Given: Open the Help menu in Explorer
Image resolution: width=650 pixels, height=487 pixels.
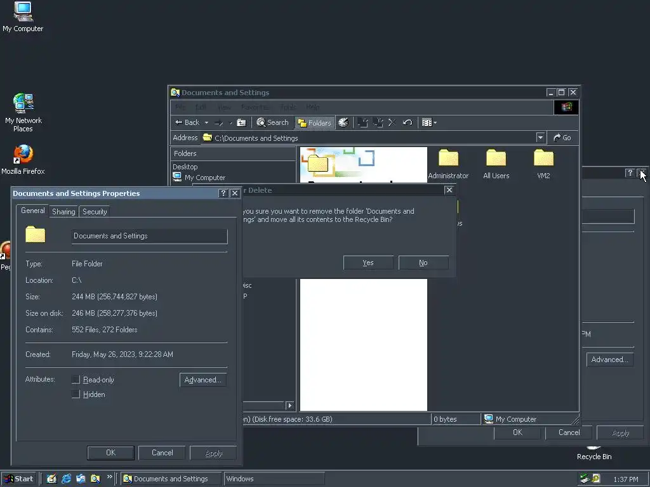Looking at the screenshot, I should click(x=312, y=107).
